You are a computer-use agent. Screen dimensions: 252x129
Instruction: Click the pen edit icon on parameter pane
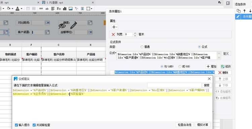74,25
